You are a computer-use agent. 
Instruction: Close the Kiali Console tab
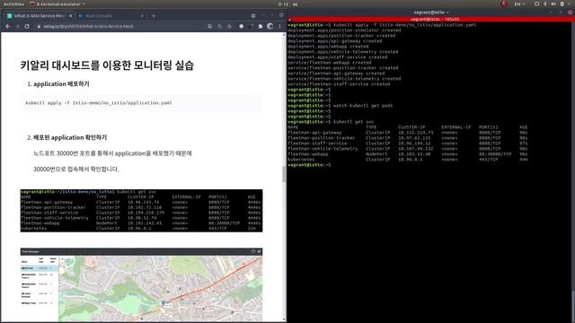142,16
